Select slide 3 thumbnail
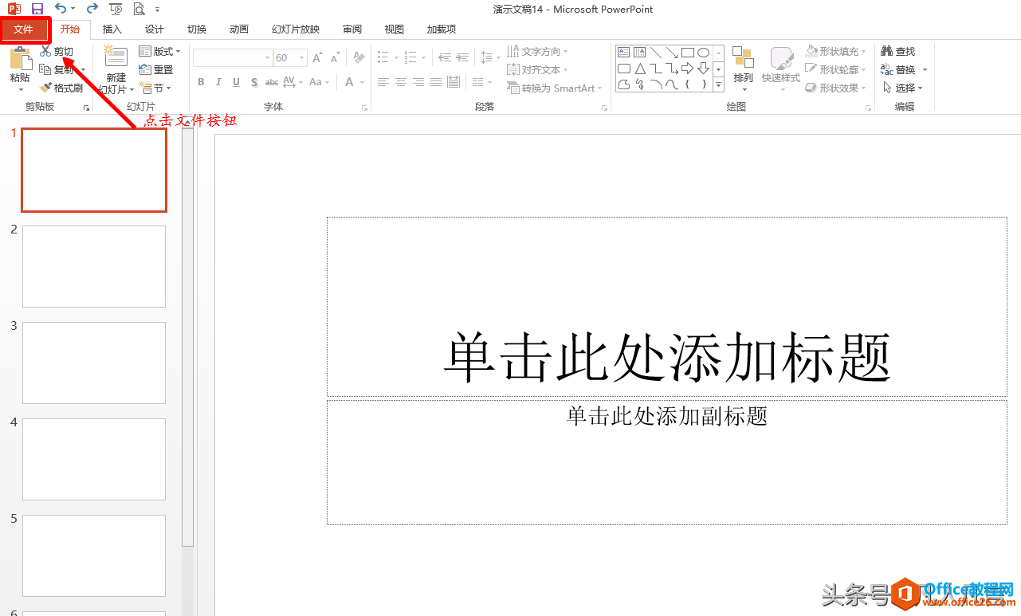The width and height of the screenshot is (1021, 616). [94, 363]
